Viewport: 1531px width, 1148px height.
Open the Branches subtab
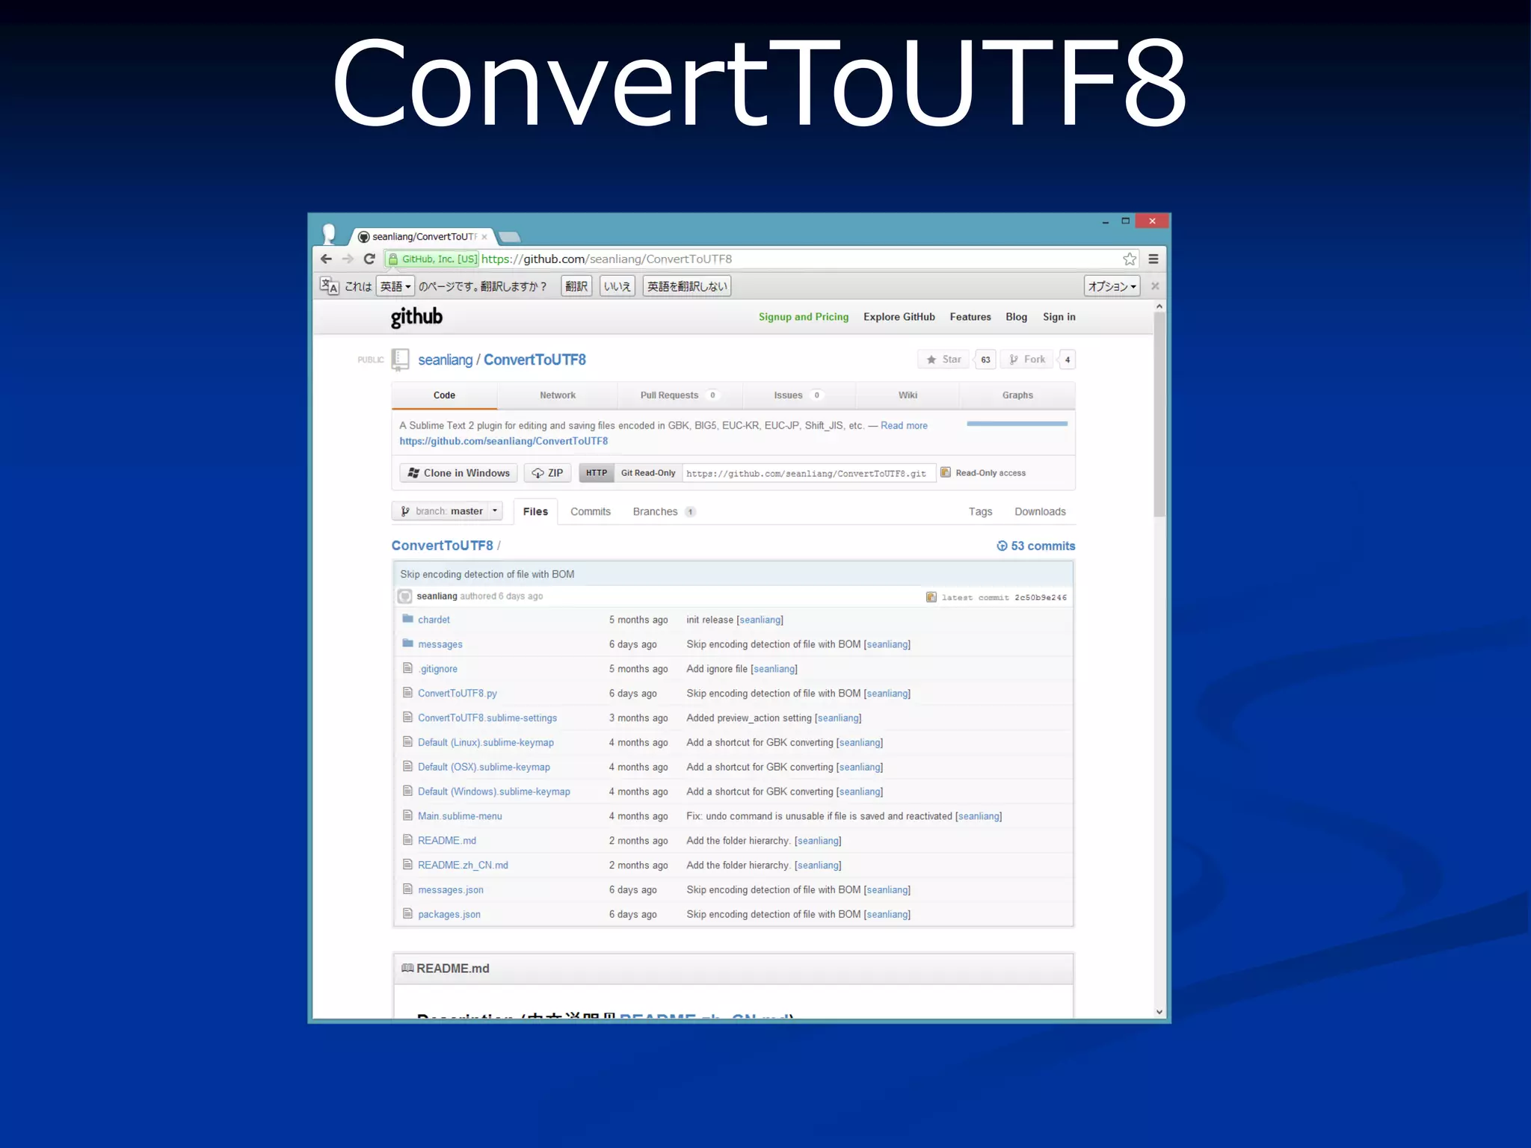click(664, 511)
